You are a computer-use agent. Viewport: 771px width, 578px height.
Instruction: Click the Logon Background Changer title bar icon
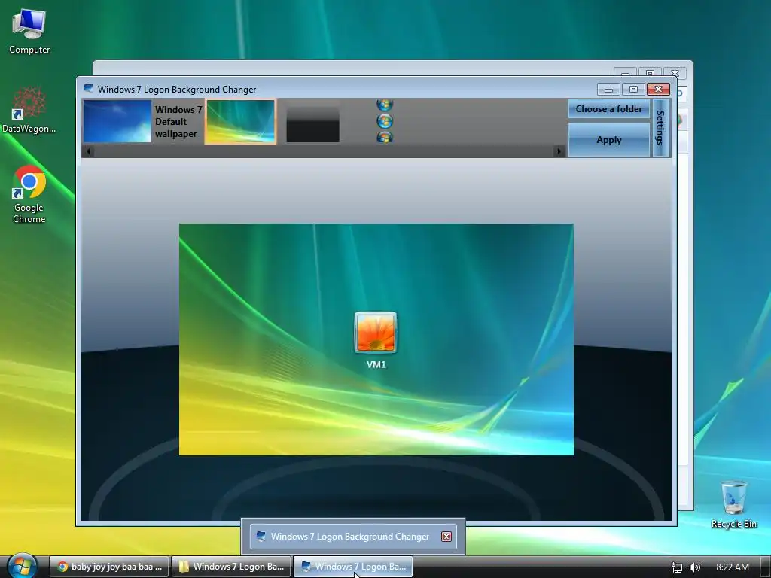(89, 89)
